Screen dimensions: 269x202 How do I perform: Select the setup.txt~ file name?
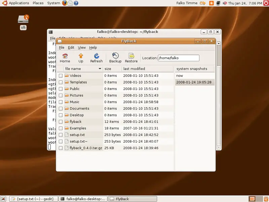click(79, 141)
